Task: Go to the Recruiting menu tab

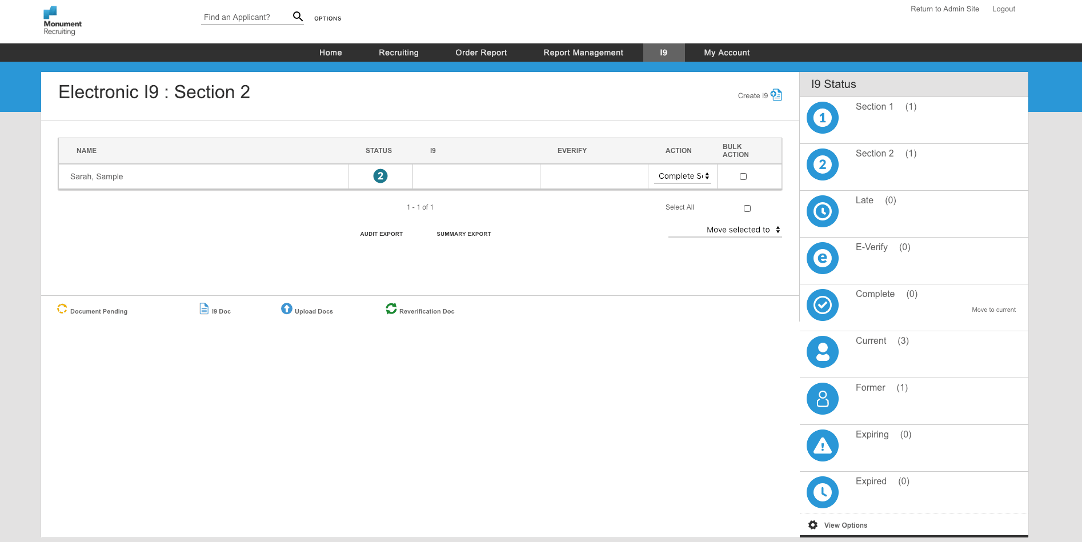Action: pyautogui.click(x=399, y=53)
